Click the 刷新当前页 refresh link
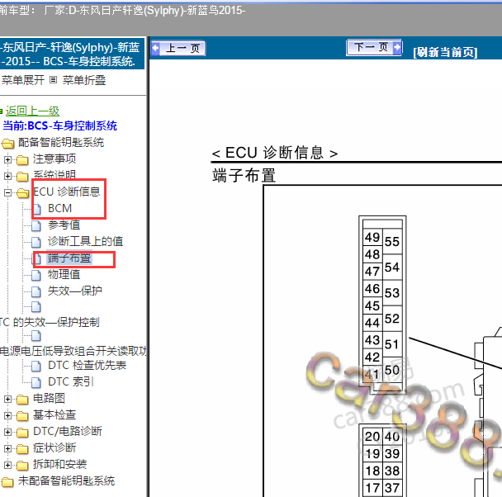502x497 pixels. click(x=445, y=52)
